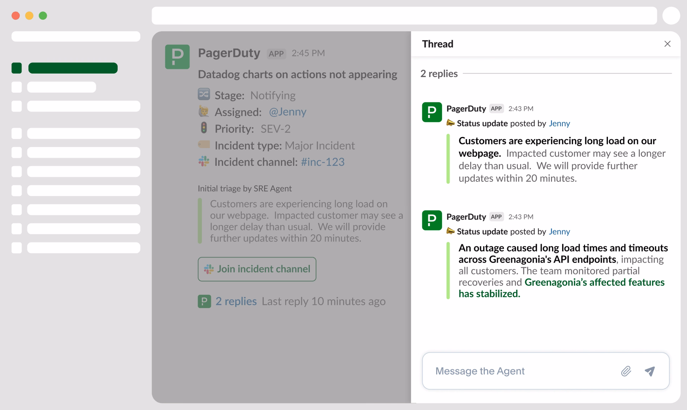Click the paperclip attachment icon
Screen dimensions: 687x410
coord(626,371)
